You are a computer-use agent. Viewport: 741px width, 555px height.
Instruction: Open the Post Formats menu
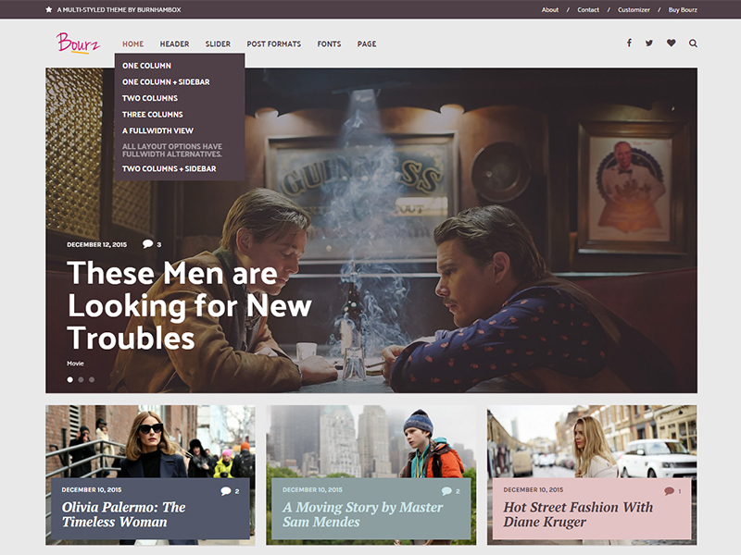pyautogui.click(x=273, y=43)
